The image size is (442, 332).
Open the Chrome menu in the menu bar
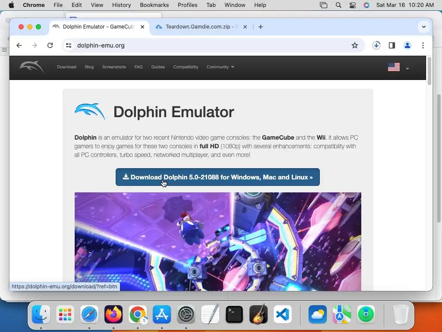pos(34,5)
